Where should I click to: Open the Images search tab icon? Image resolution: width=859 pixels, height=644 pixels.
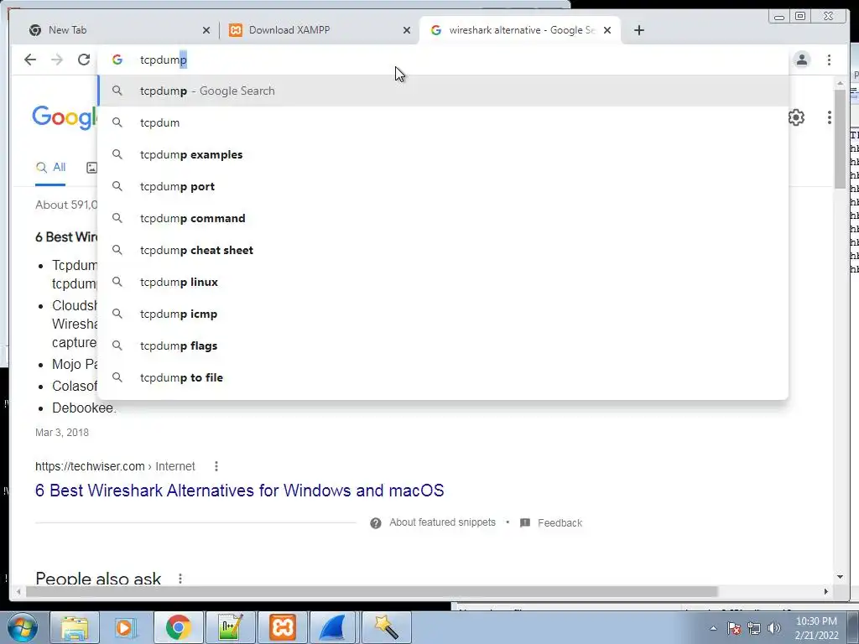click(x=92, y=168)
